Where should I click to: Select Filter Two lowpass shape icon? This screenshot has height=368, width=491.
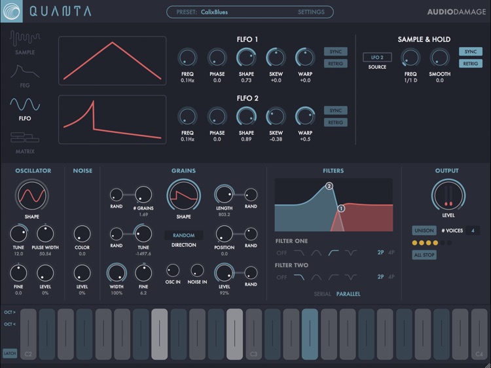coord(299,277)
